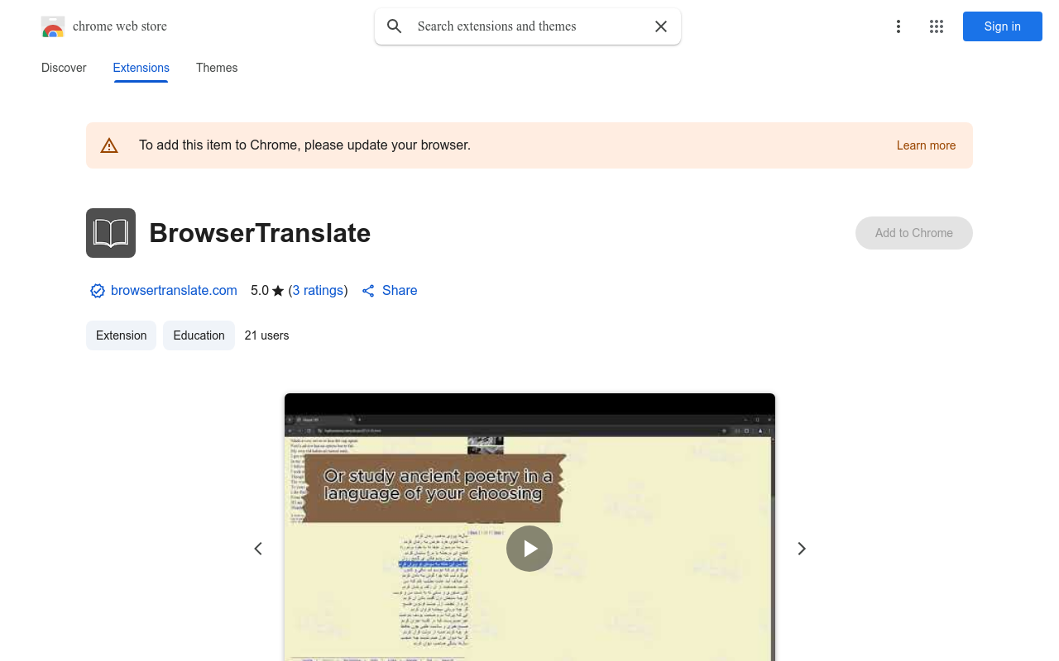This screenshot has width=1059, height=661.
Task: Clear the search field with X icon
Action: coord(661,26)
